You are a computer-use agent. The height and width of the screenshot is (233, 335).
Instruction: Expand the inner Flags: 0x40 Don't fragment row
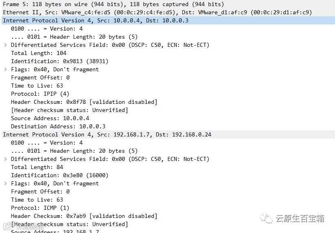pyautogui.click(x=6, y=184)
